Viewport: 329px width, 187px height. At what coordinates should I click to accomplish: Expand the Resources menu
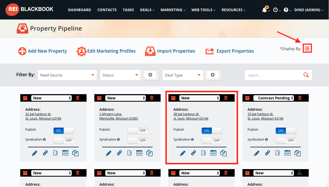[234, 10]
